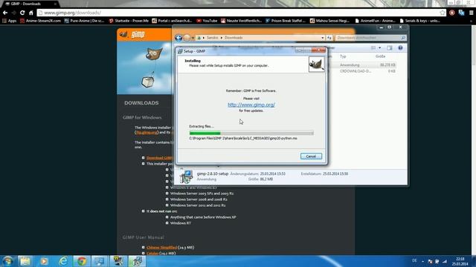Open the Pure-Anime bookmark

(x=84, y=21)
